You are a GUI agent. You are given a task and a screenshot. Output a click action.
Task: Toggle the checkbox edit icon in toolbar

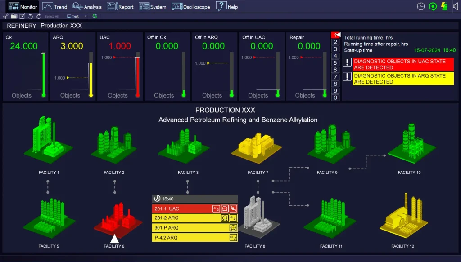coord(22,16)
